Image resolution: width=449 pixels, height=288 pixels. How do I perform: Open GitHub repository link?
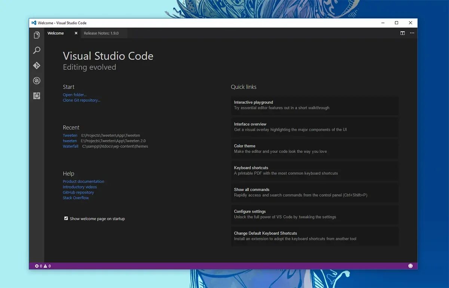click(x=78, y=192)
